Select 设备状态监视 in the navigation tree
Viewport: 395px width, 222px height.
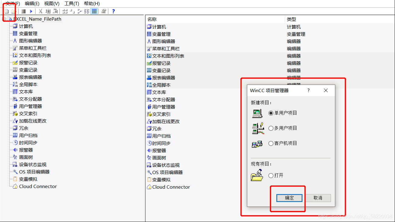point(33,165)
